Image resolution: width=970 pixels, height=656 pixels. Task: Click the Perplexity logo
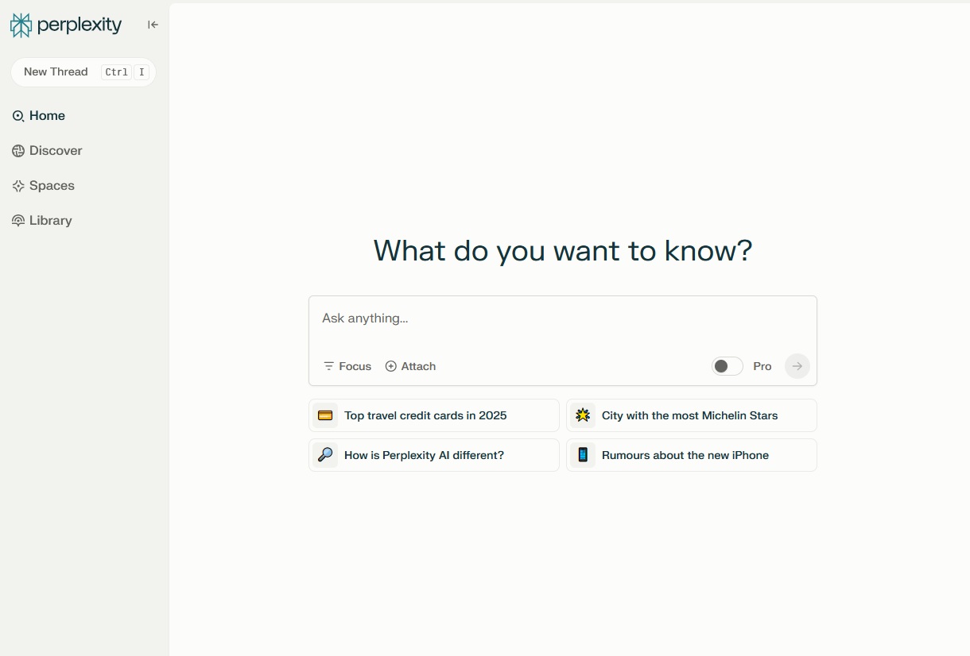coord(66,25)
